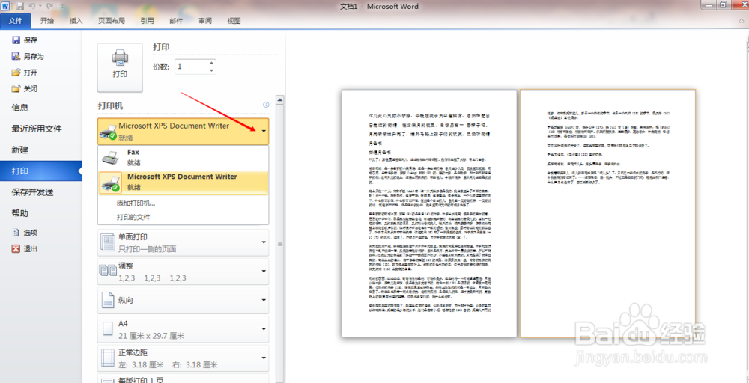This screenshot has width=749, height=383.
Task: Select 保存并发送 in the backstage menu
Action: [x=32, y=192]
